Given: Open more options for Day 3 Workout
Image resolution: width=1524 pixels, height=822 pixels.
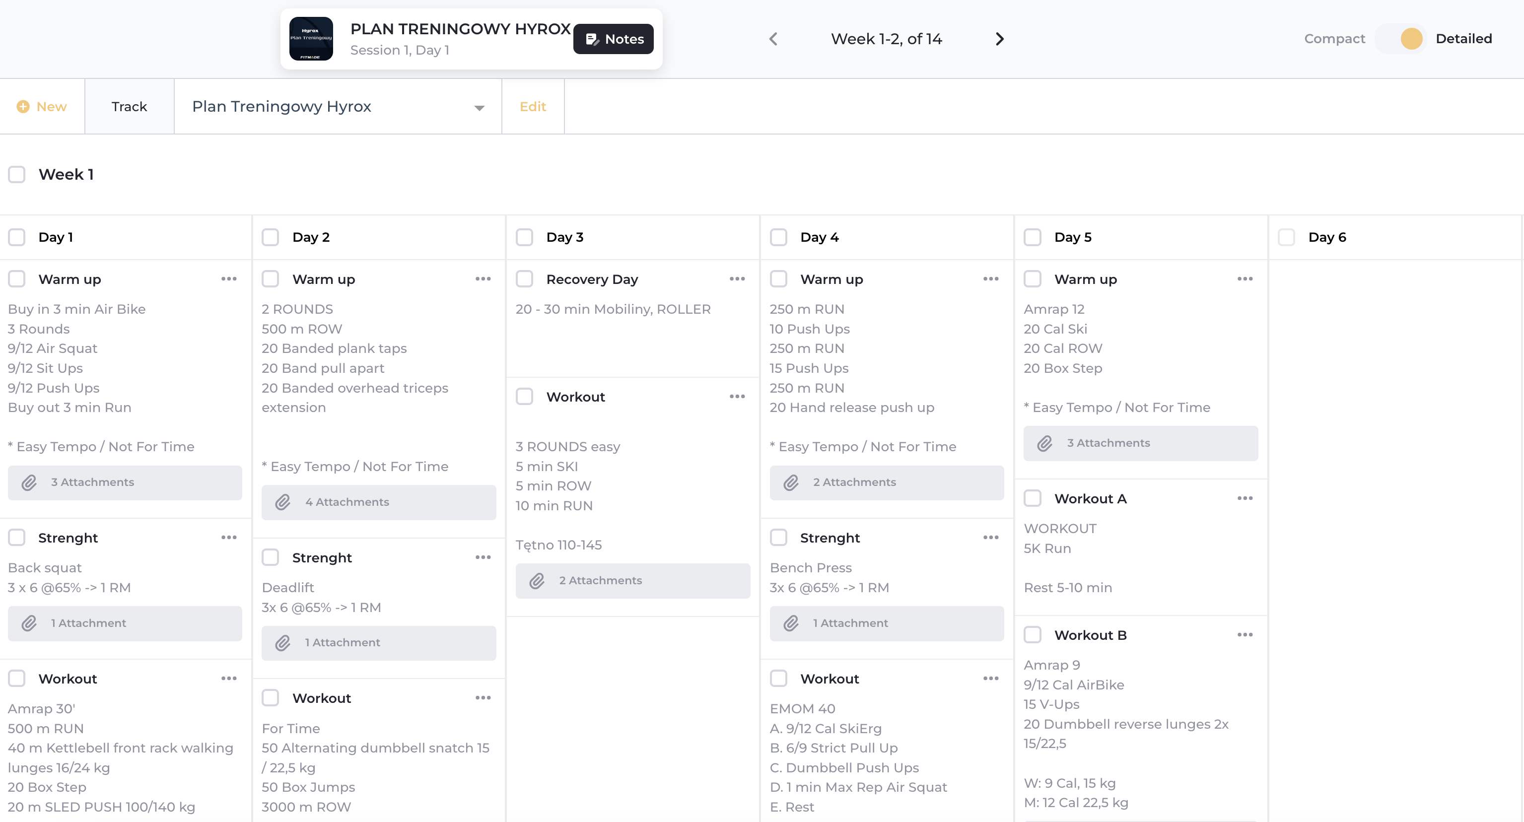Looking at the screenshot, I should pyautogui.click(x=737, y=396).
